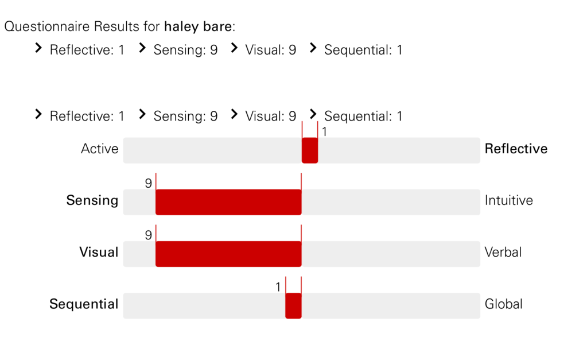Click the chevron before Reflective in the upper list
587x345 pixels.
coord(38,49)
